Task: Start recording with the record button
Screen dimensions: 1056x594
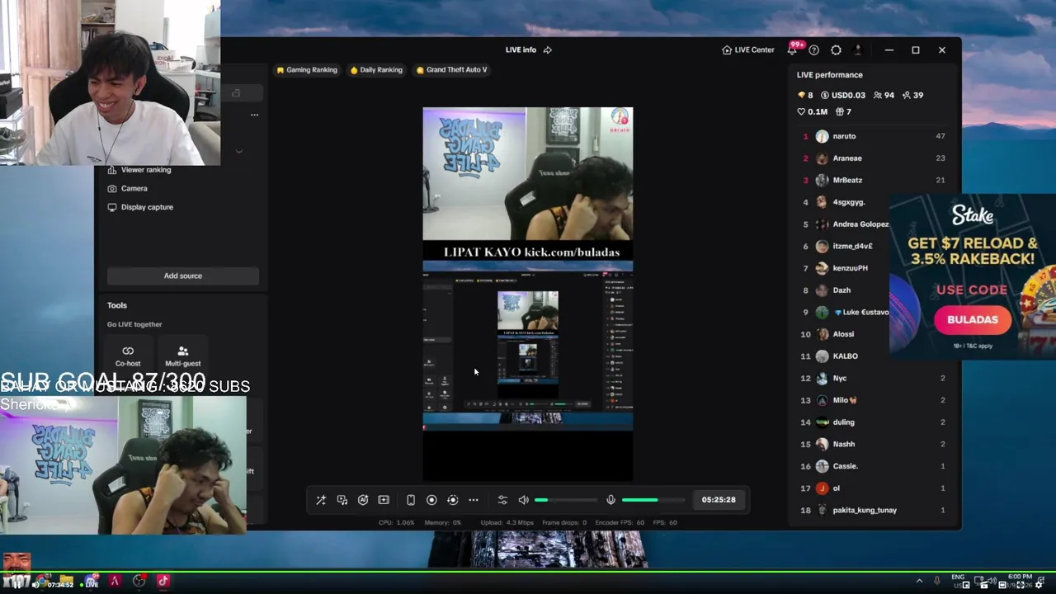Action: pos(431,500)
